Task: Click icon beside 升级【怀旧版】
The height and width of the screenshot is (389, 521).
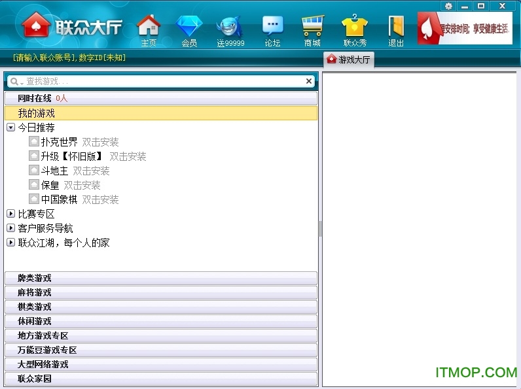Action: (x=34, y=156)
